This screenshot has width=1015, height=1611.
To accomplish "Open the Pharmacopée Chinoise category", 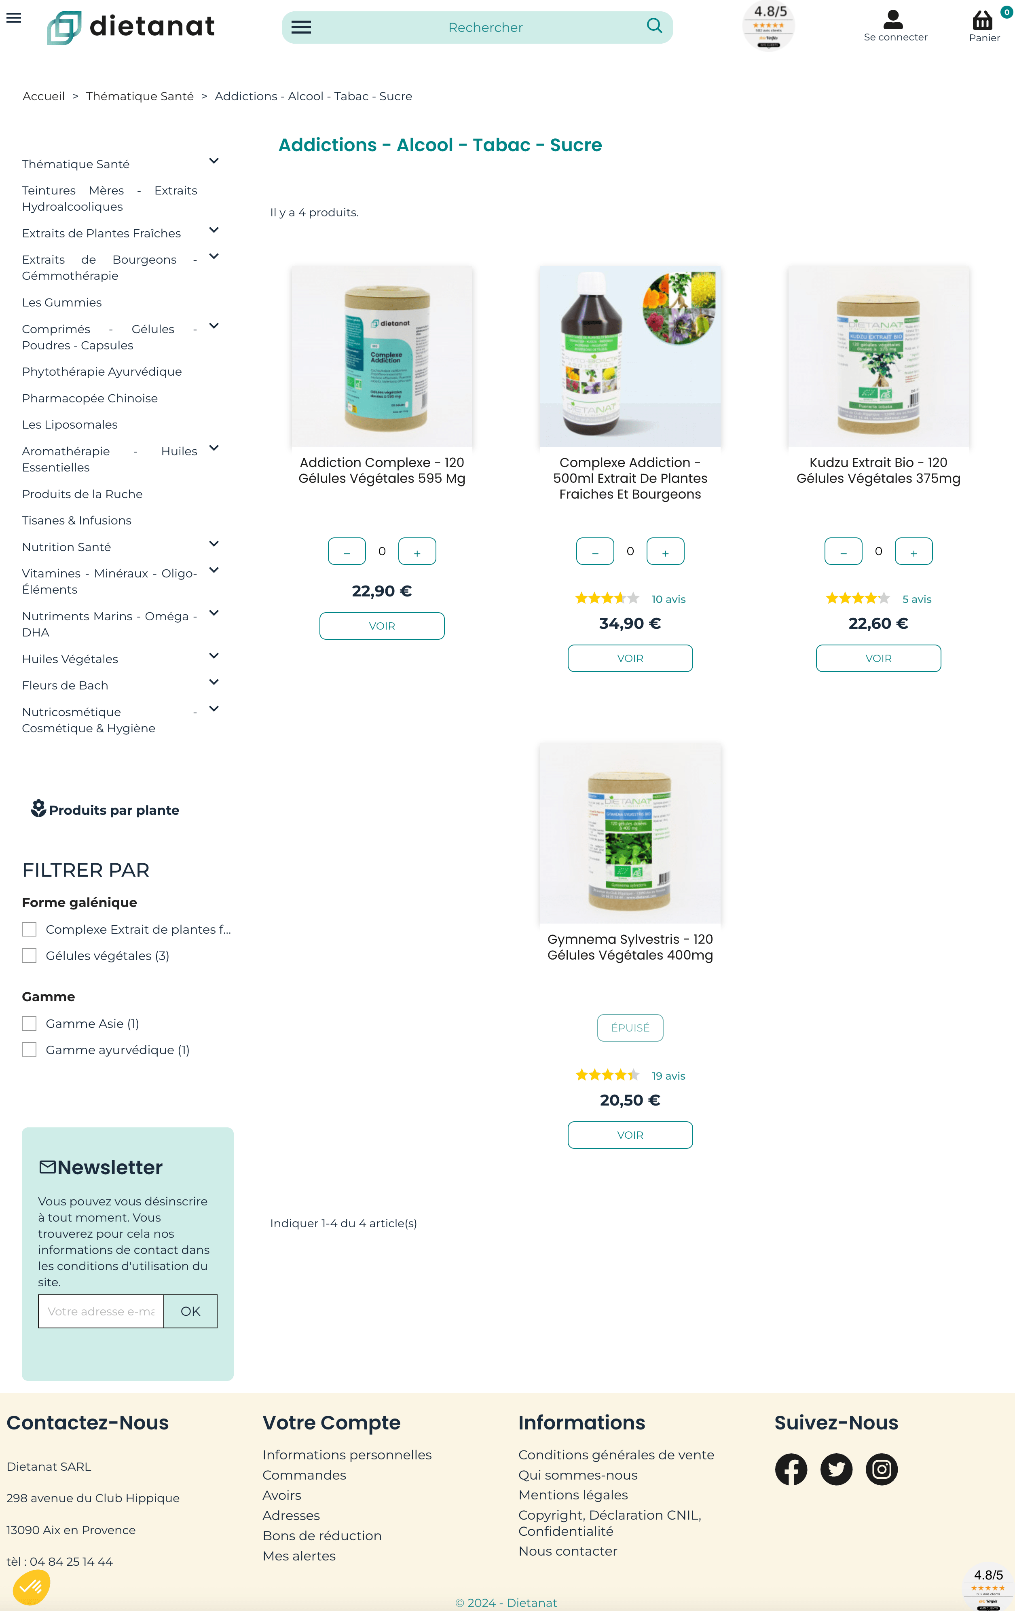I will (x=90, y=398).
